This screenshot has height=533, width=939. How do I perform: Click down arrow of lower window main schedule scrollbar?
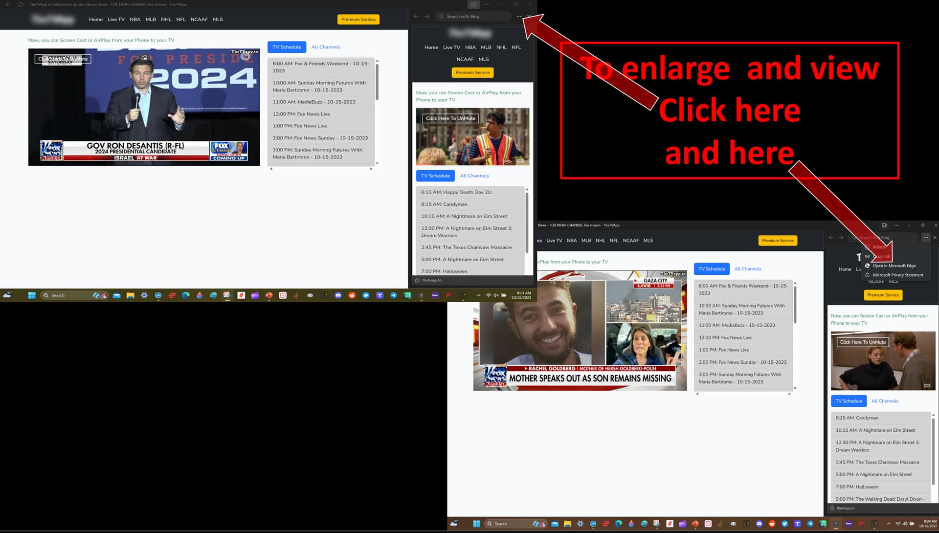pos(795,388)
